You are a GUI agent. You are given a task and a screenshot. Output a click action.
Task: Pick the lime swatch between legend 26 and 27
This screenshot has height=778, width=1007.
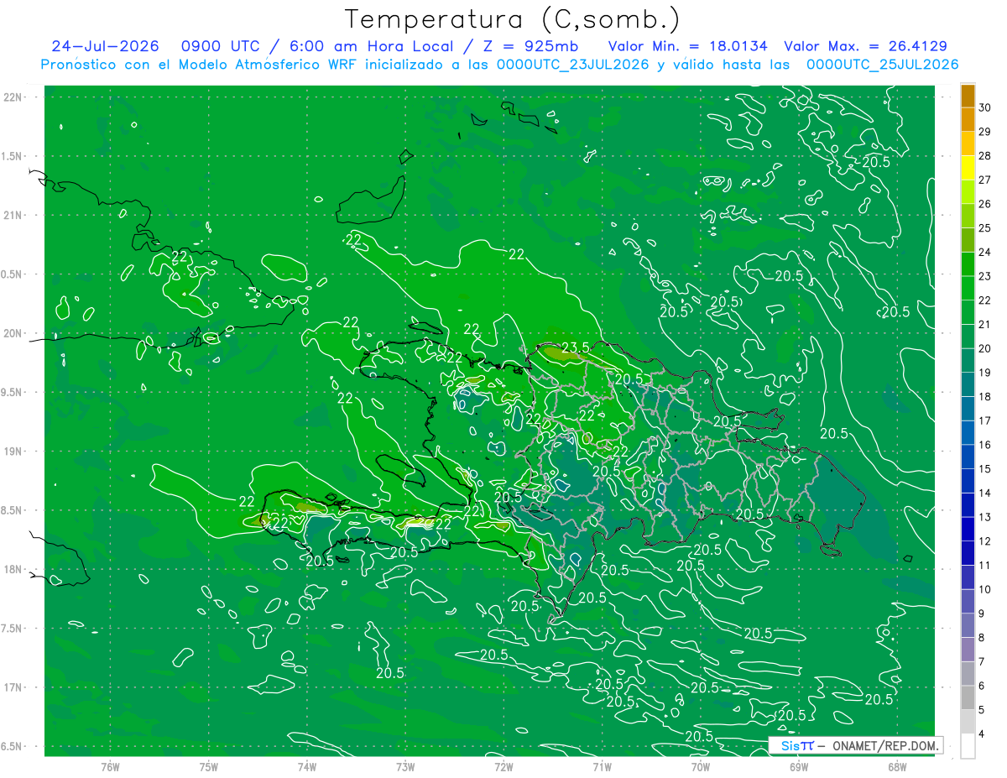click(968, 192)
